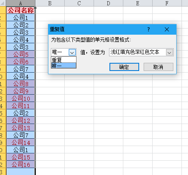The width and height of the screenshot is (188, 175).
Task: Open help via the ? icon in 重复值 dialog
Action: tap(149, 29)
